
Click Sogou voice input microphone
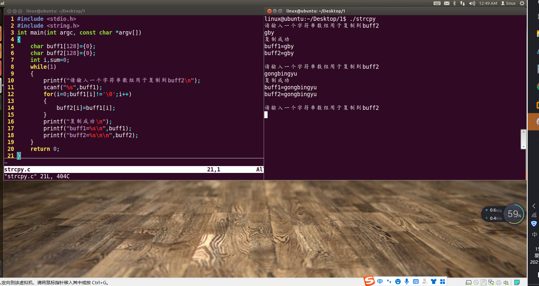(407, 282)
